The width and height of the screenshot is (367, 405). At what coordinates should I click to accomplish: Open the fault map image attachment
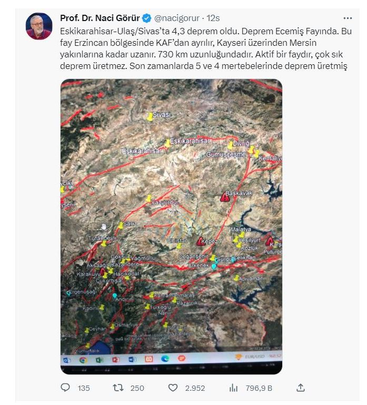(x=171, y=226)
